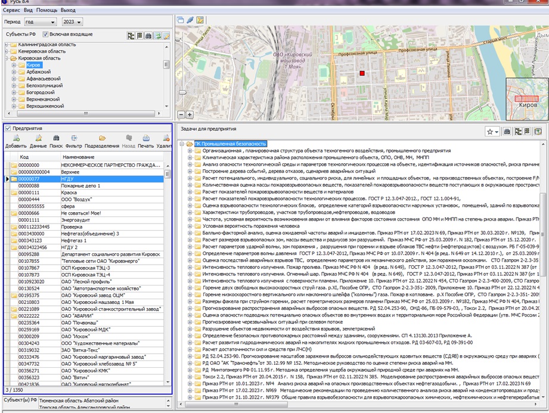The image size is (549, 413).
Task: Click the Поиск binoculars in enterprises toolbar
Action: click(56, 139)
